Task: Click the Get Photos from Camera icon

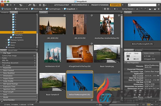Action: tap(30, 5)
